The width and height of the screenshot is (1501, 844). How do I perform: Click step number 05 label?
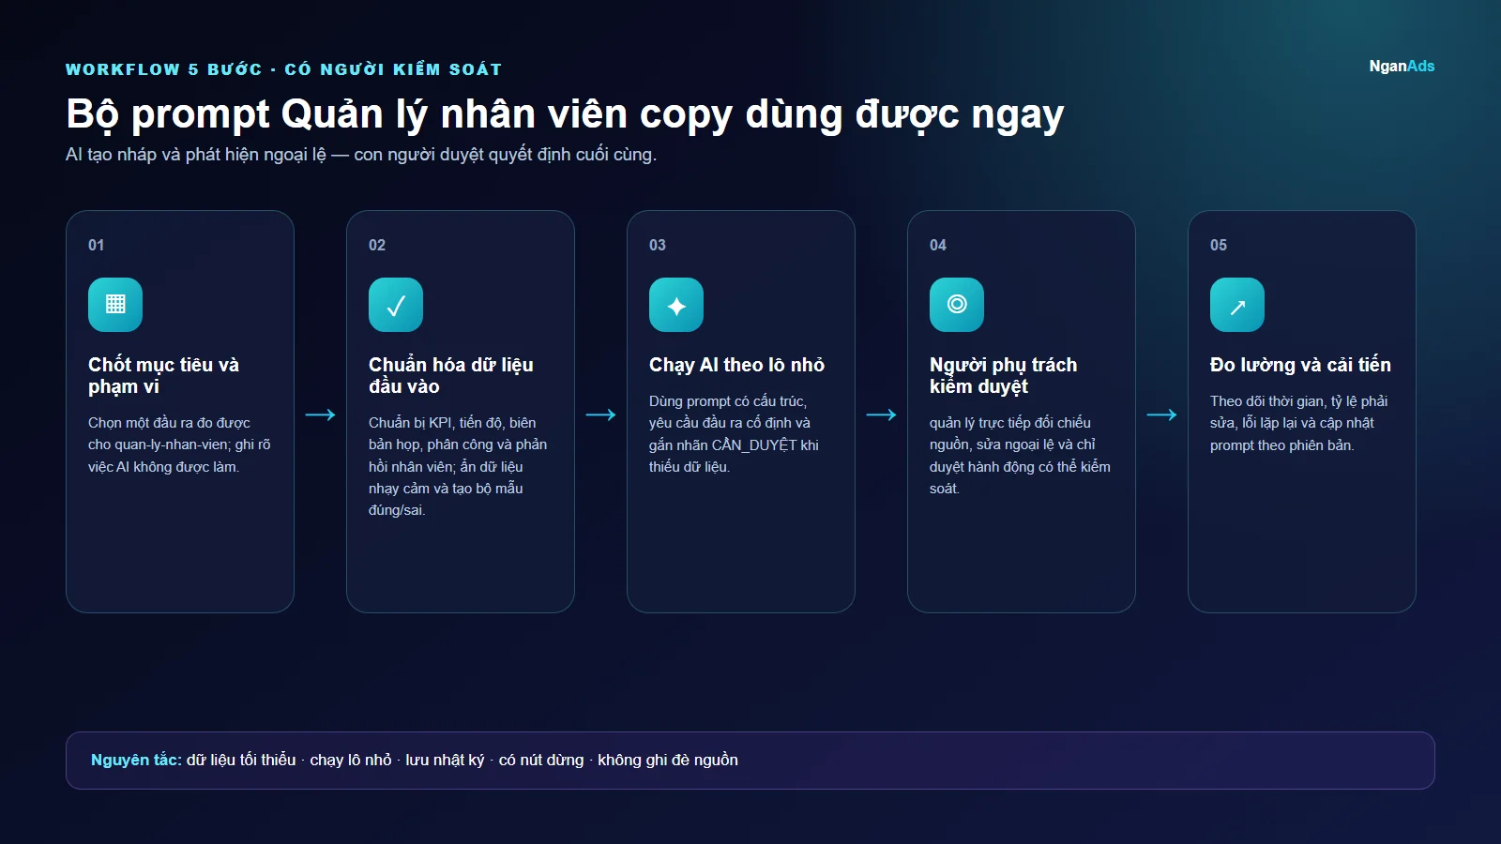tap(1219, 245)
